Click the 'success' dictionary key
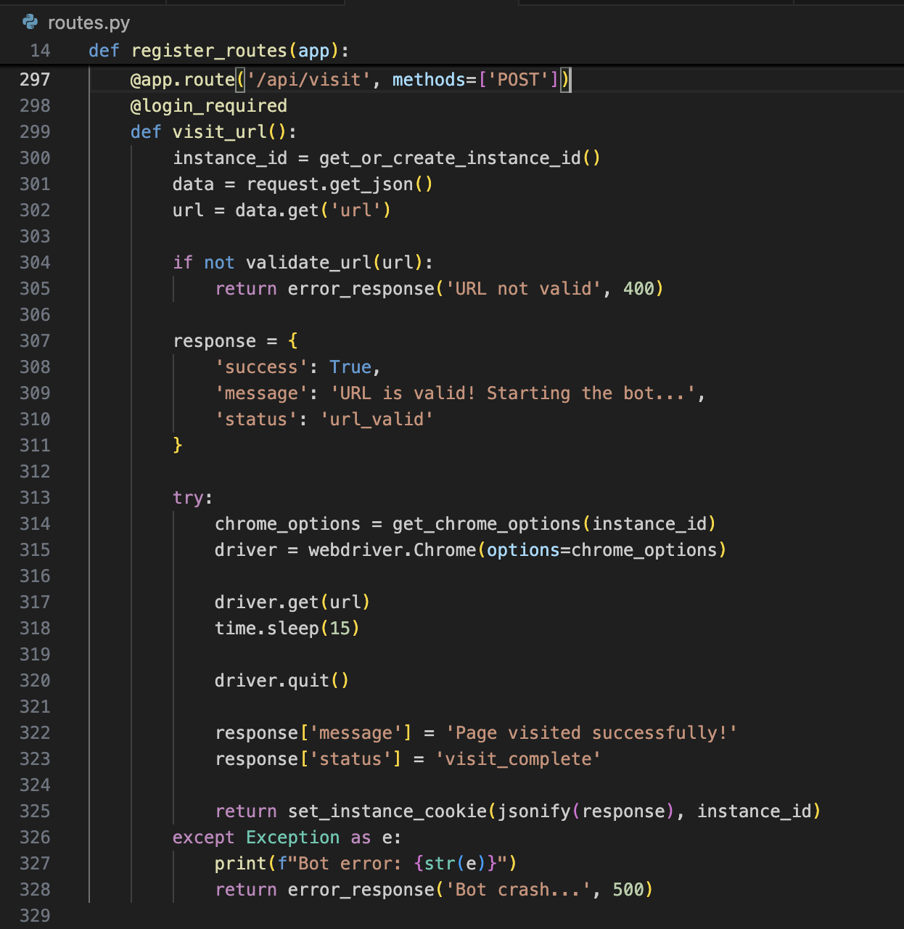 coord(262,367)
